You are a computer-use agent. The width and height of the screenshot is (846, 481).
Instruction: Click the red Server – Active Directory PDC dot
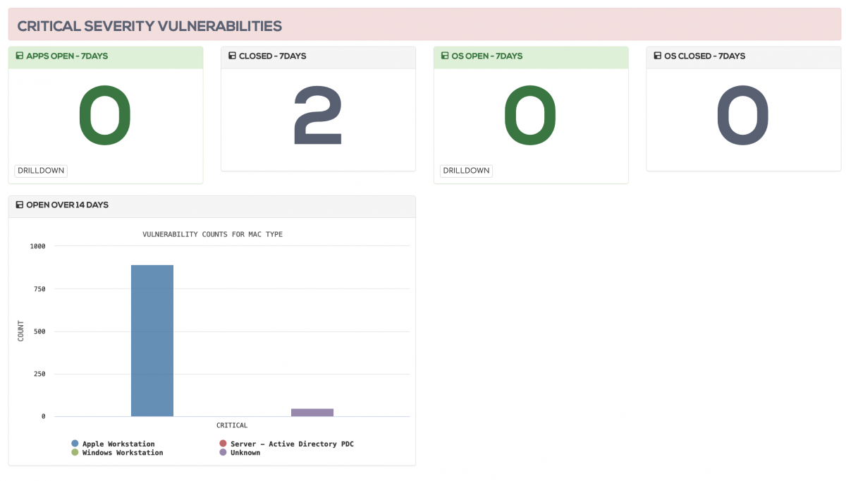pyautogui.click(x=223, y=444)
